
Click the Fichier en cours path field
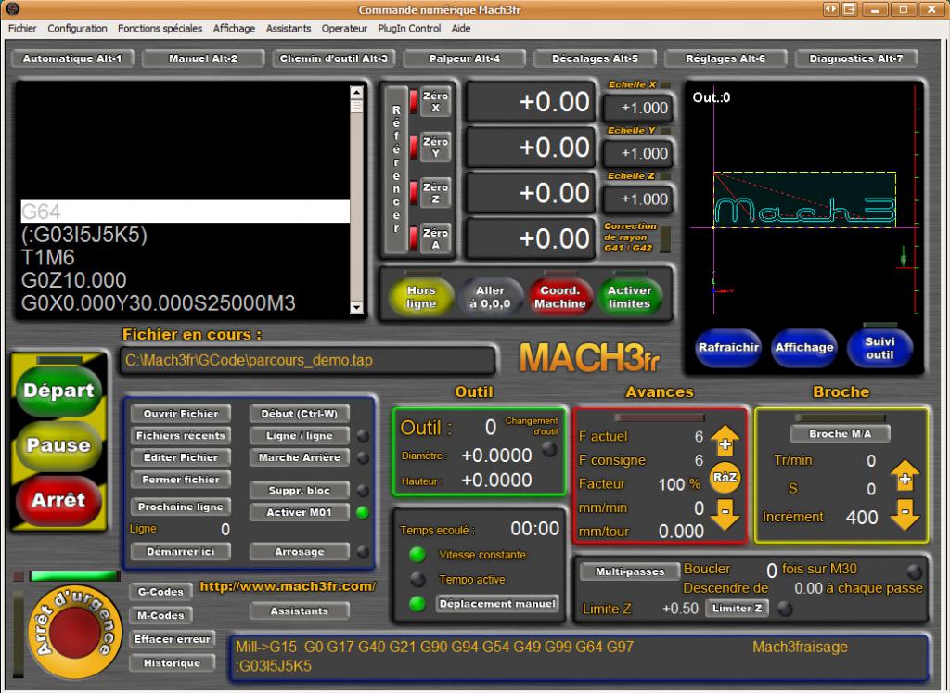(x=308, y=361)
